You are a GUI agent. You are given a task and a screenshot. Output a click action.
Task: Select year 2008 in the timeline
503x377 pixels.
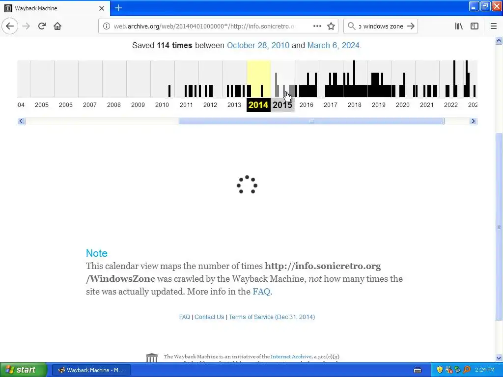(x=114, y=105)
